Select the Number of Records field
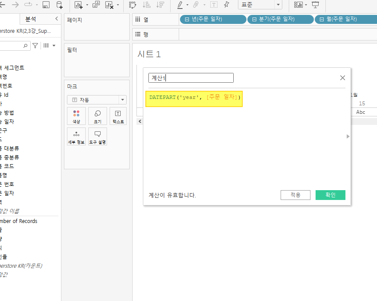The height and width of the screenshot is (301, 377). 18,221
